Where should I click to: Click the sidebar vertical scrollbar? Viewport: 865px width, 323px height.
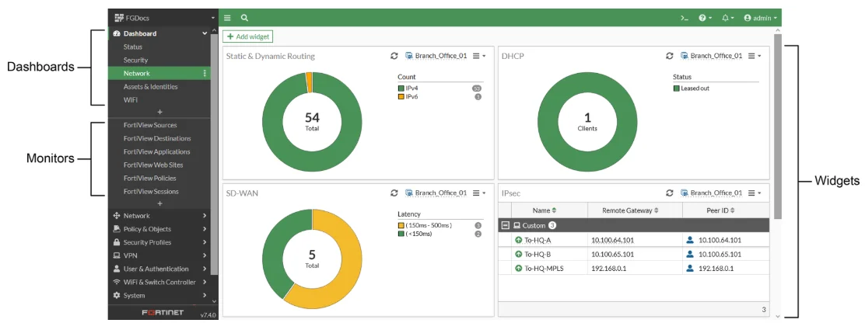pos(214,154)
